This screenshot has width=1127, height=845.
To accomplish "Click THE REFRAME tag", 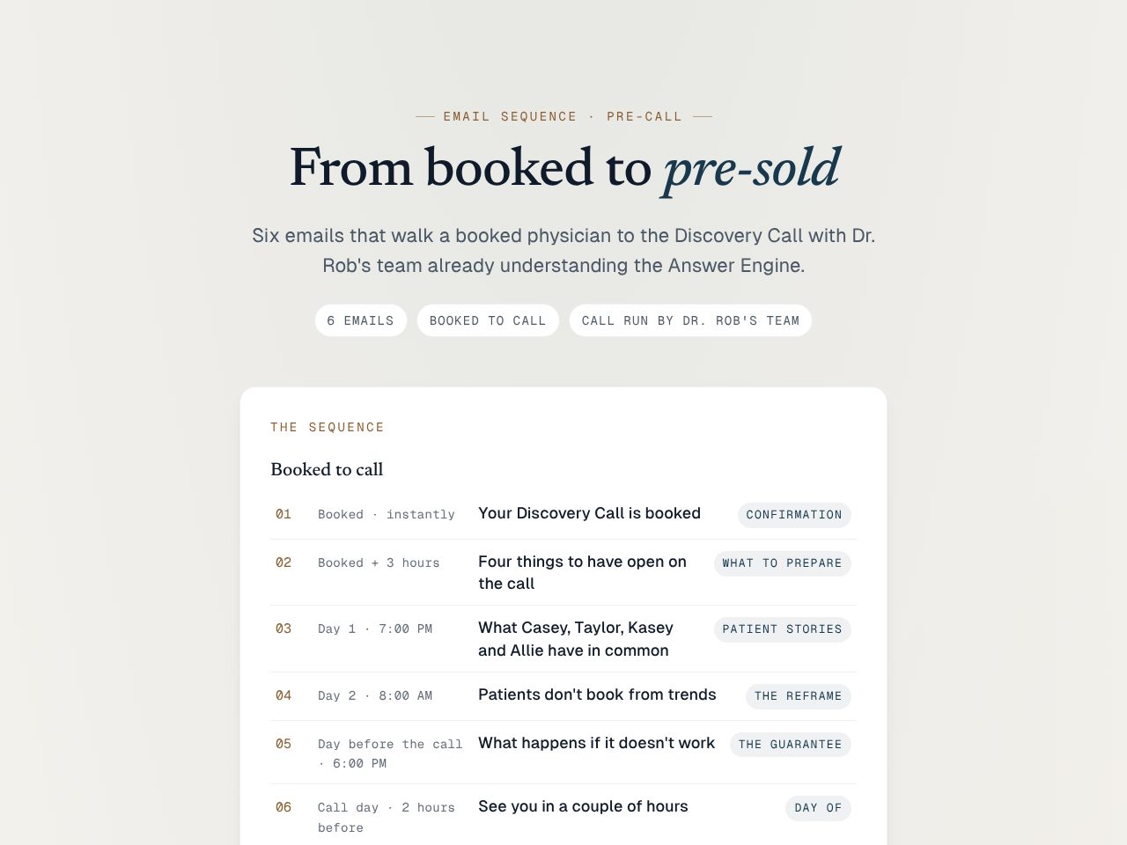I will pyautogui.click(x=798, y=696).
